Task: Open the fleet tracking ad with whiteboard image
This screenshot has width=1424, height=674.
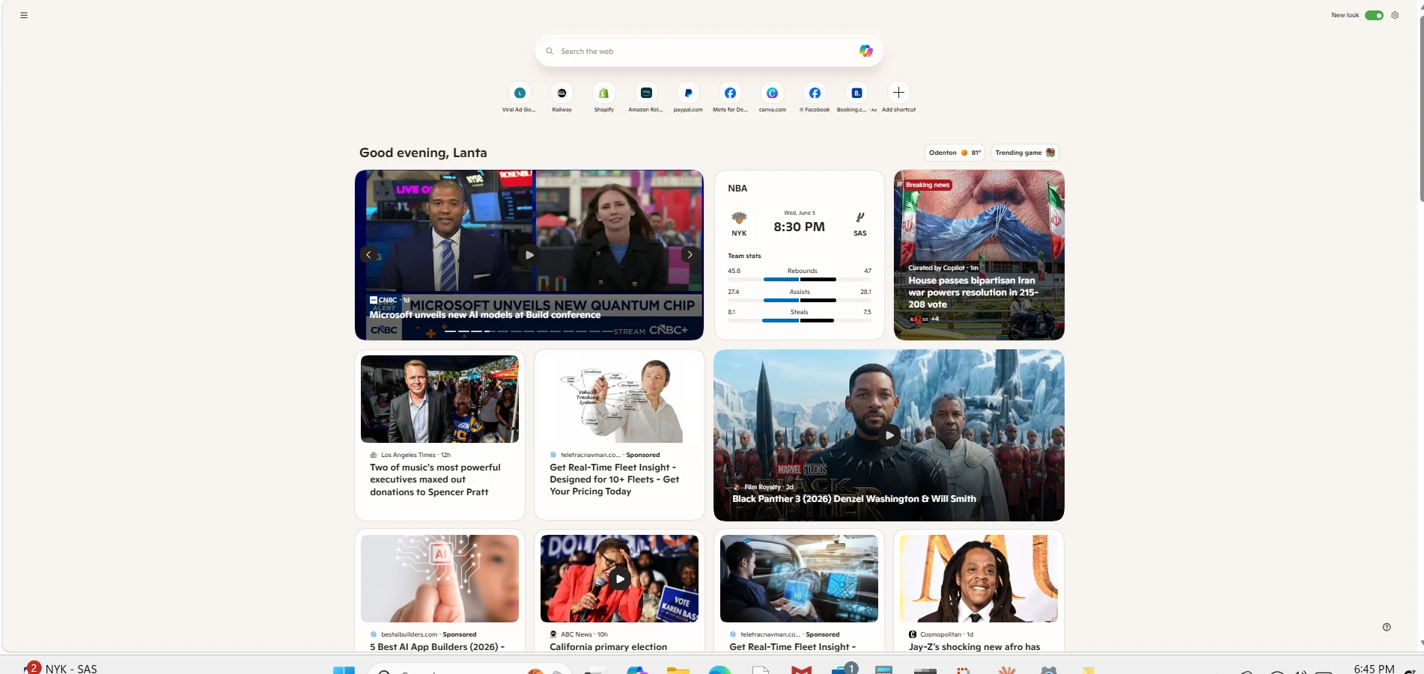Action: tap(619, 399)
